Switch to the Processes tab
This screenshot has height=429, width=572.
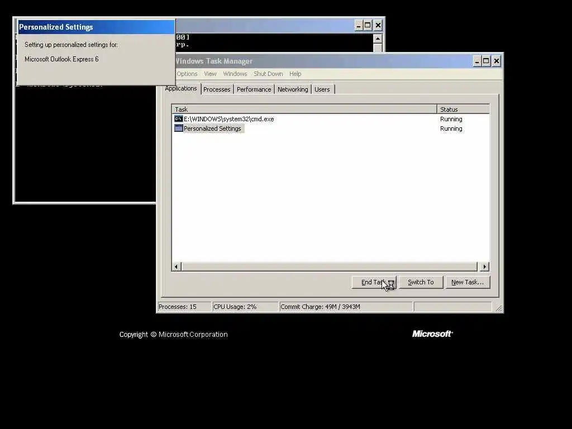[x=217, y=89]
